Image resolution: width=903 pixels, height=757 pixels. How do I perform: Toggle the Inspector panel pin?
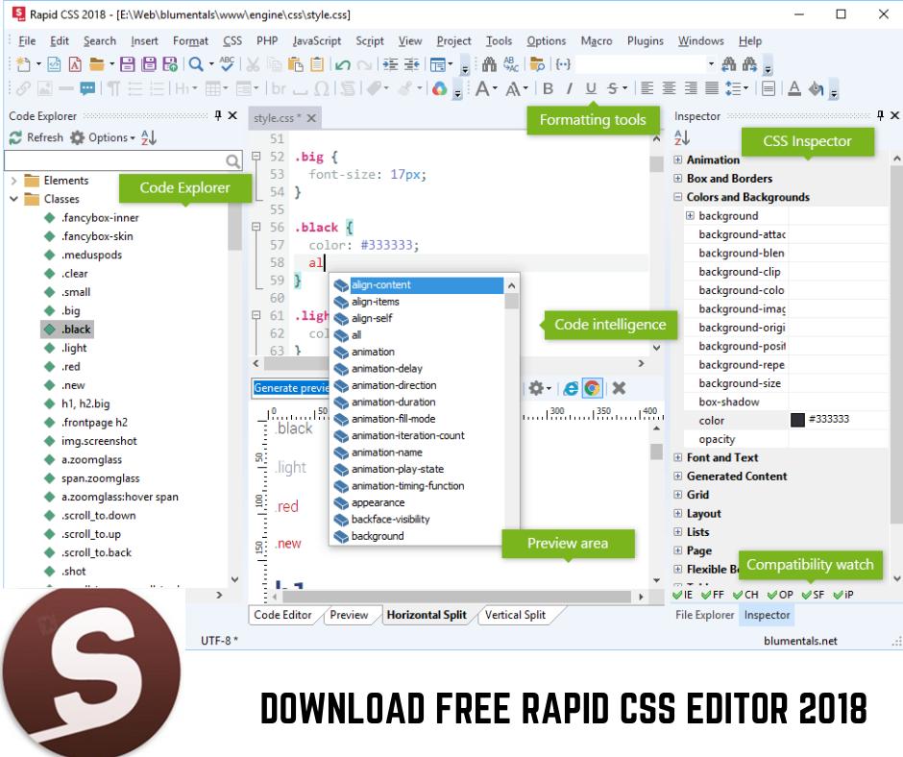coord(880,116)
